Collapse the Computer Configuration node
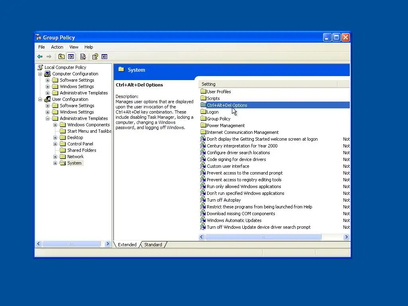 40,74
